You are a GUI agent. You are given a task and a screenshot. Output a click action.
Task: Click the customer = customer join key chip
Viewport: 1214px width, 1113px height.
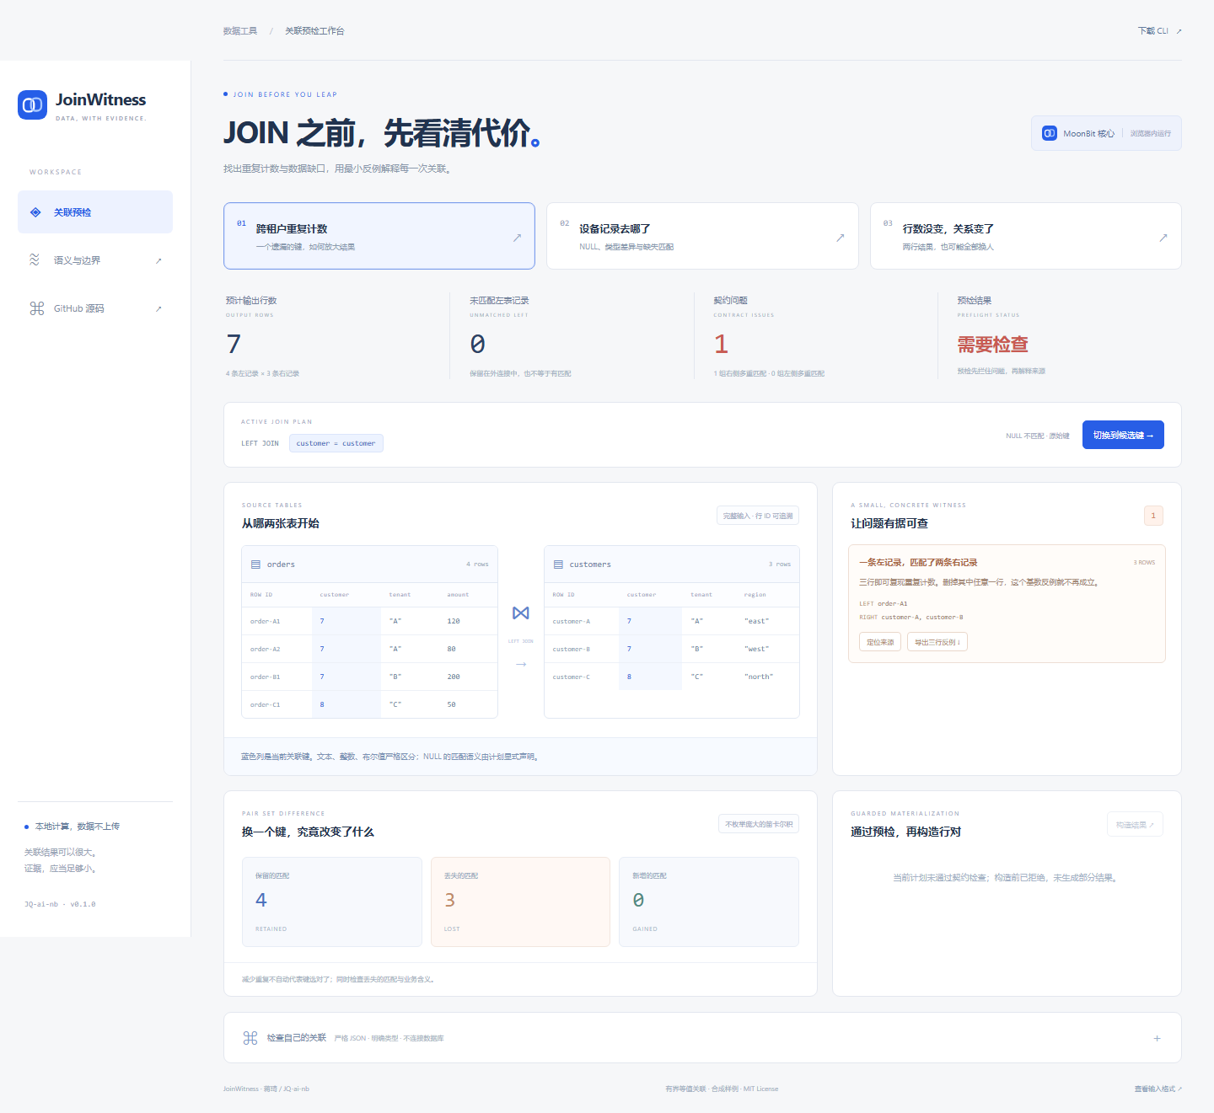point(336,443)
